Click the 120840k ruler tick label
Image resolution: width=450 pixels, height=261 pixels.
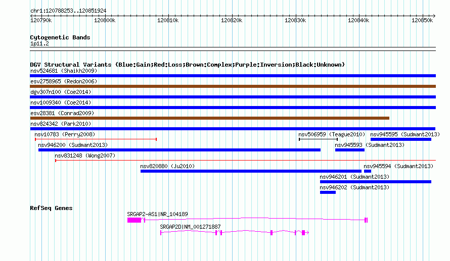[359, 20]
